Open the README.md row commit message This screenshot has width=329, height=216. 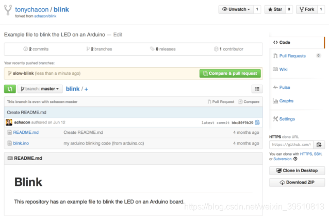[x=84, y=132]
